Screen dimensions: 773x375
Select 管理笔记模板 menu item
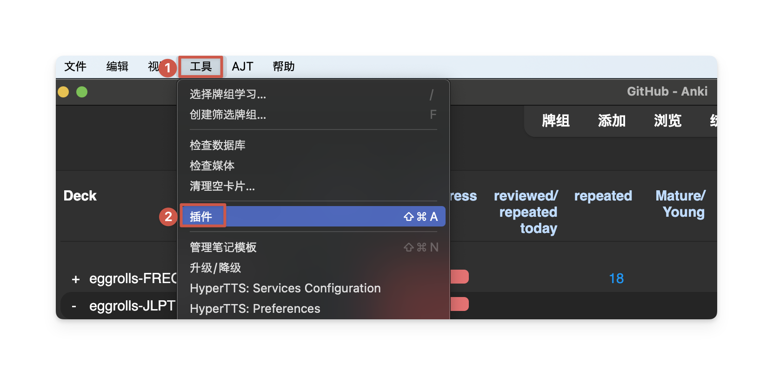223,247
